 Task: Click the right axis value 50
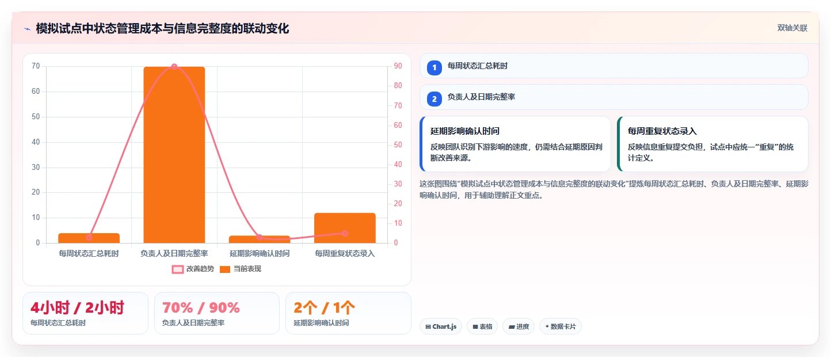click(x=398, y=145)
